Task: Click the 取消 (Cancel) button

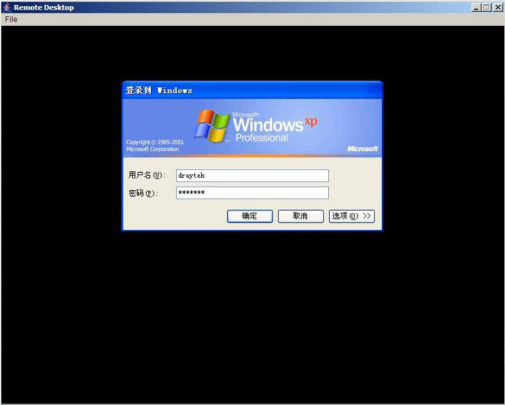Action: (x=300, y=216)
